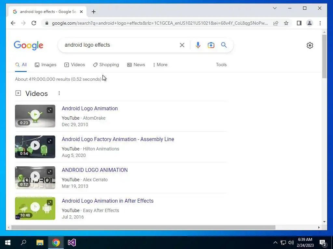Open the notification center icon
Screen dimensions: 333x249
click(323, 243)
